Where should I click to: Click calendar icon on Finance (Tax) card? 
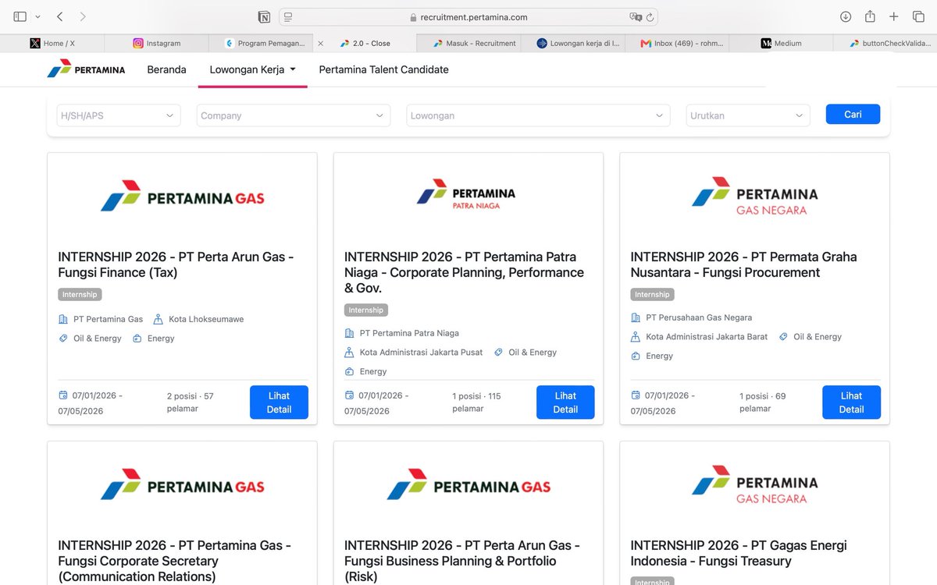tap(63, 395)
